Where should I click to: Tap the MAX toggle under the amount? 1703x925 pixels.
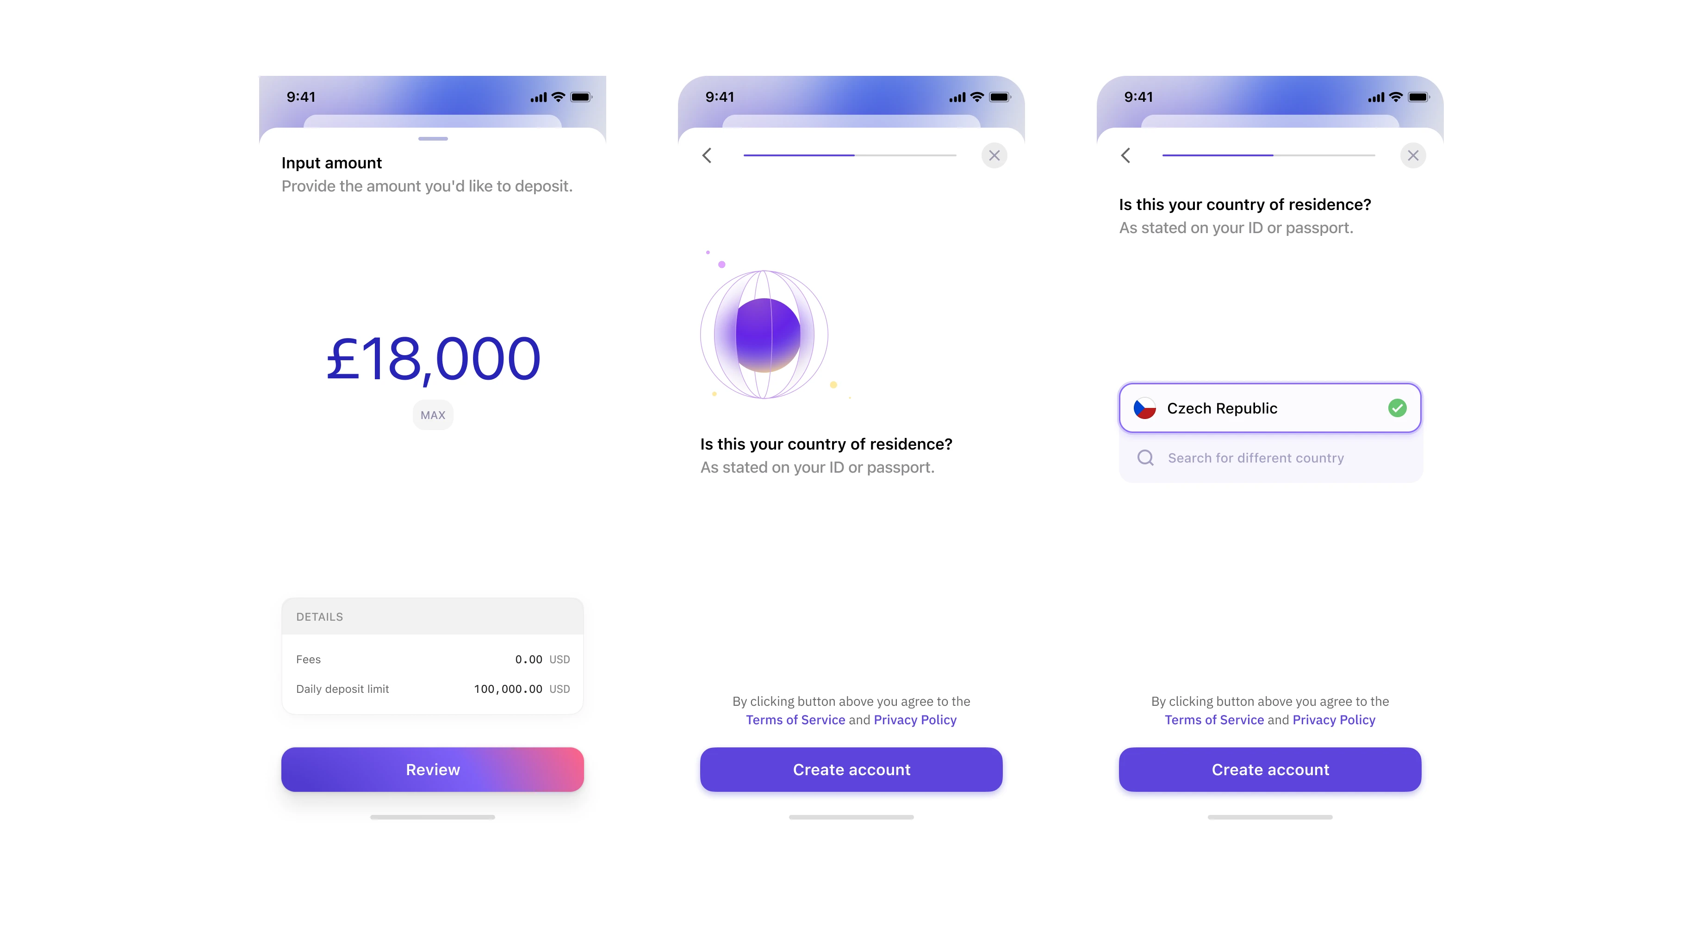432,414
